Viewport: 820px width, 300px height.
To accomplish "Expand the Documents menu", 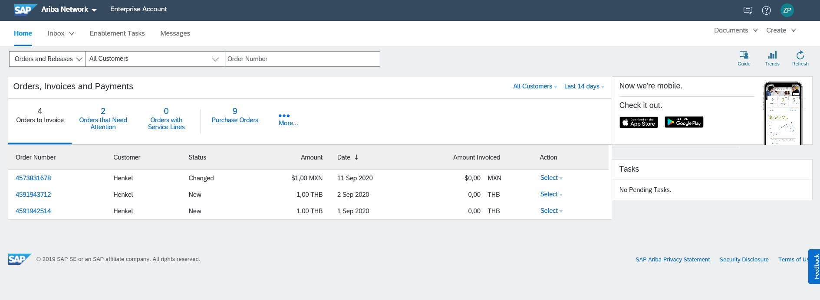I will pos(736,30).
